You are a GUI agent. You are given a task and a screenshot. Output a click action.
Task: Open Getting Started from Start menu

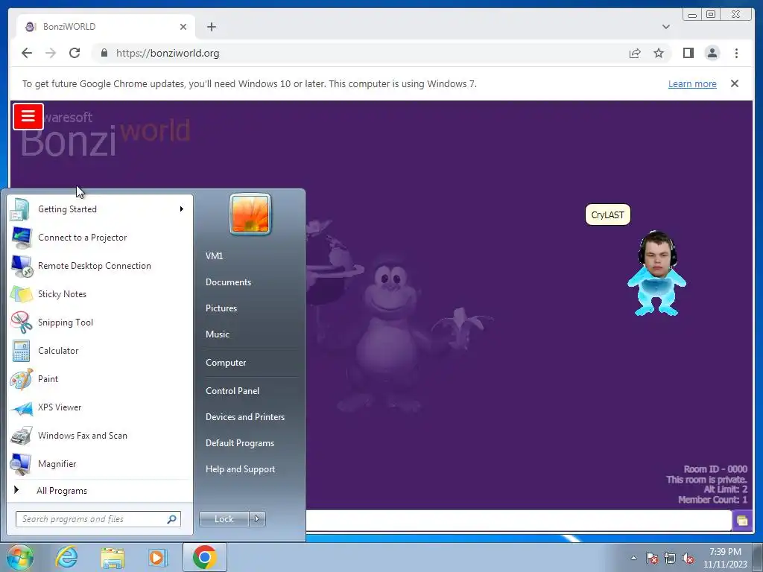pyautogui.click(x=100, y=209)
